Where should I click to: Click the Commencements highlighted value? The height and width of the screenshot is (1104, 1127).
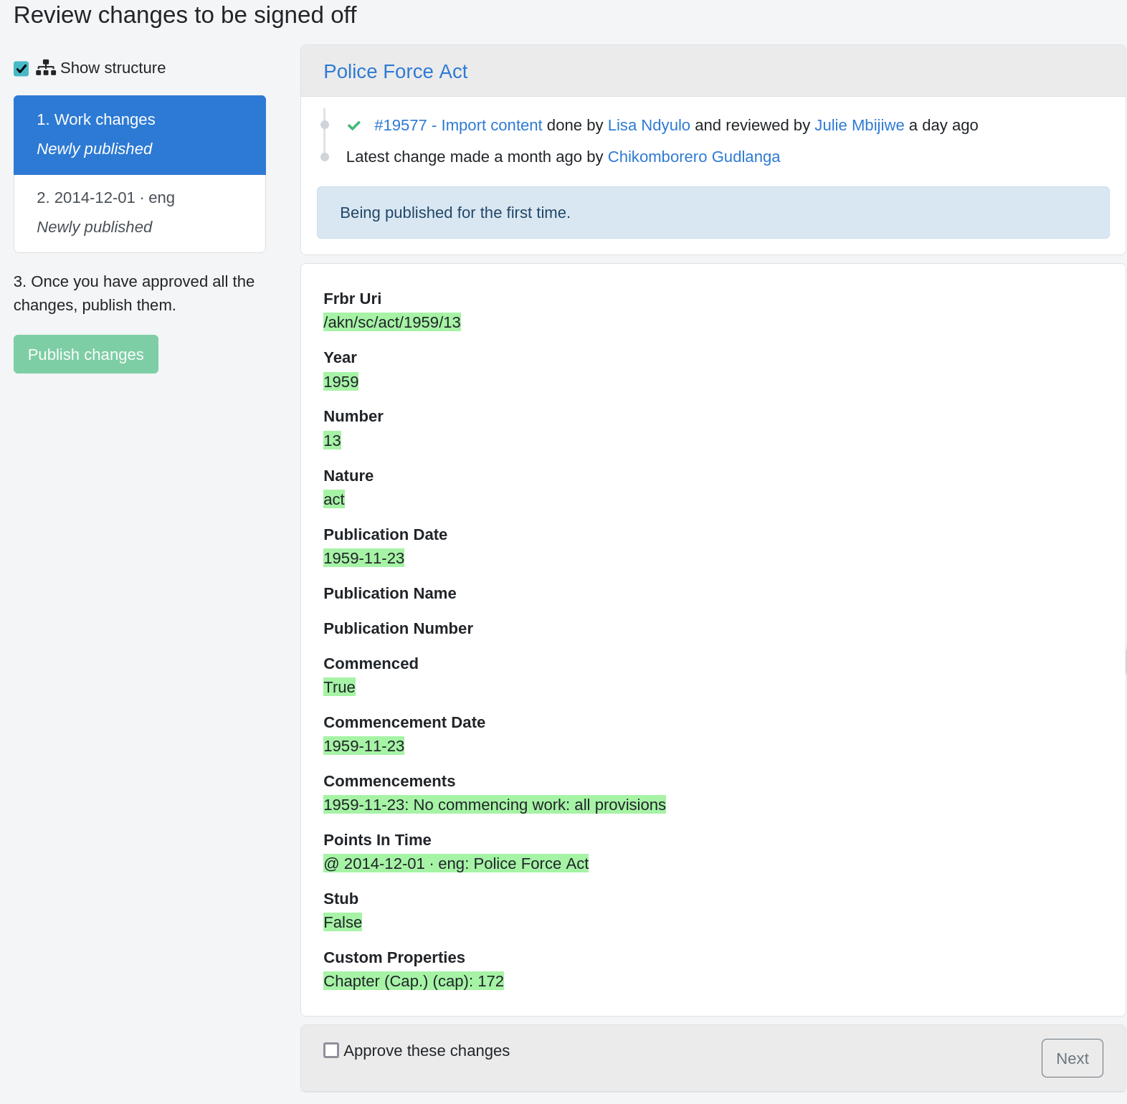coord(495,805)
